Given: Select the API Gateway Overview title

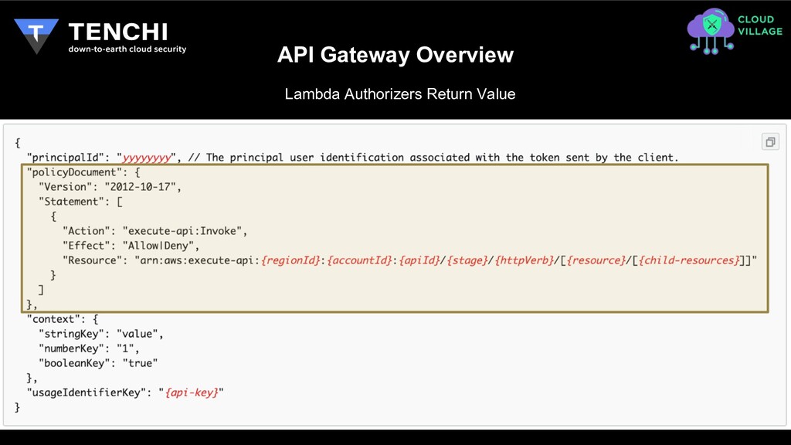Looking at the screenshot, I should (x=395, y=55).
